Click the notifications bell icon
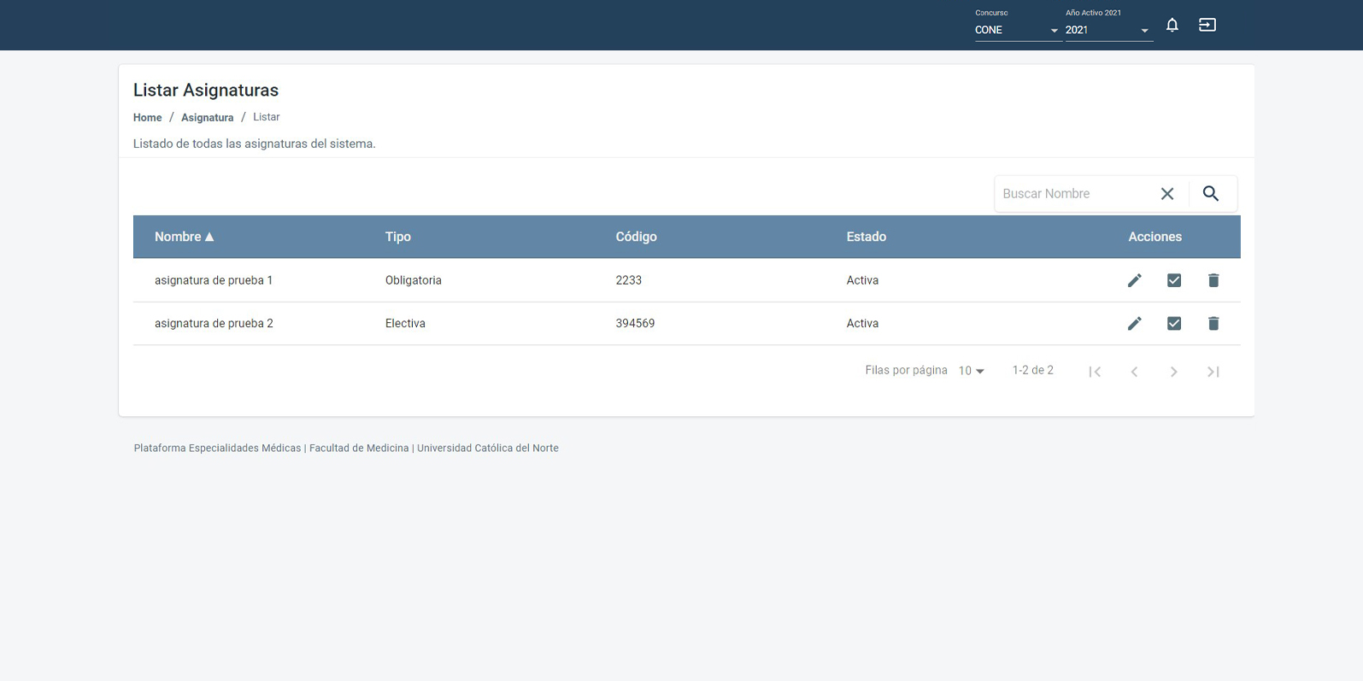The height and width of the screenshot is (681, 1363). click(x=1172, y=25)
